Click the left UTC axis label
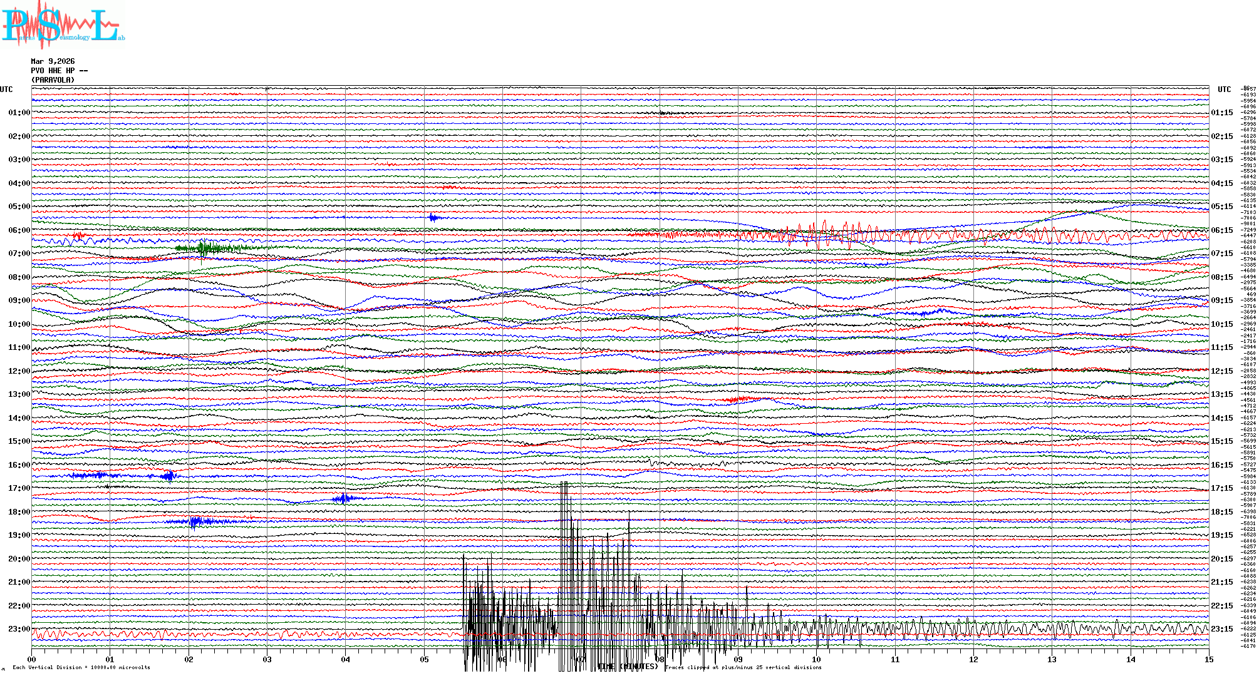 pos(6,90)
